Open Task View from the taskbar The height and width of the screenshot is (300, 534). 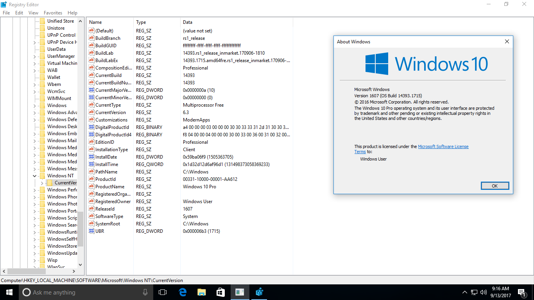coord(163,292)
